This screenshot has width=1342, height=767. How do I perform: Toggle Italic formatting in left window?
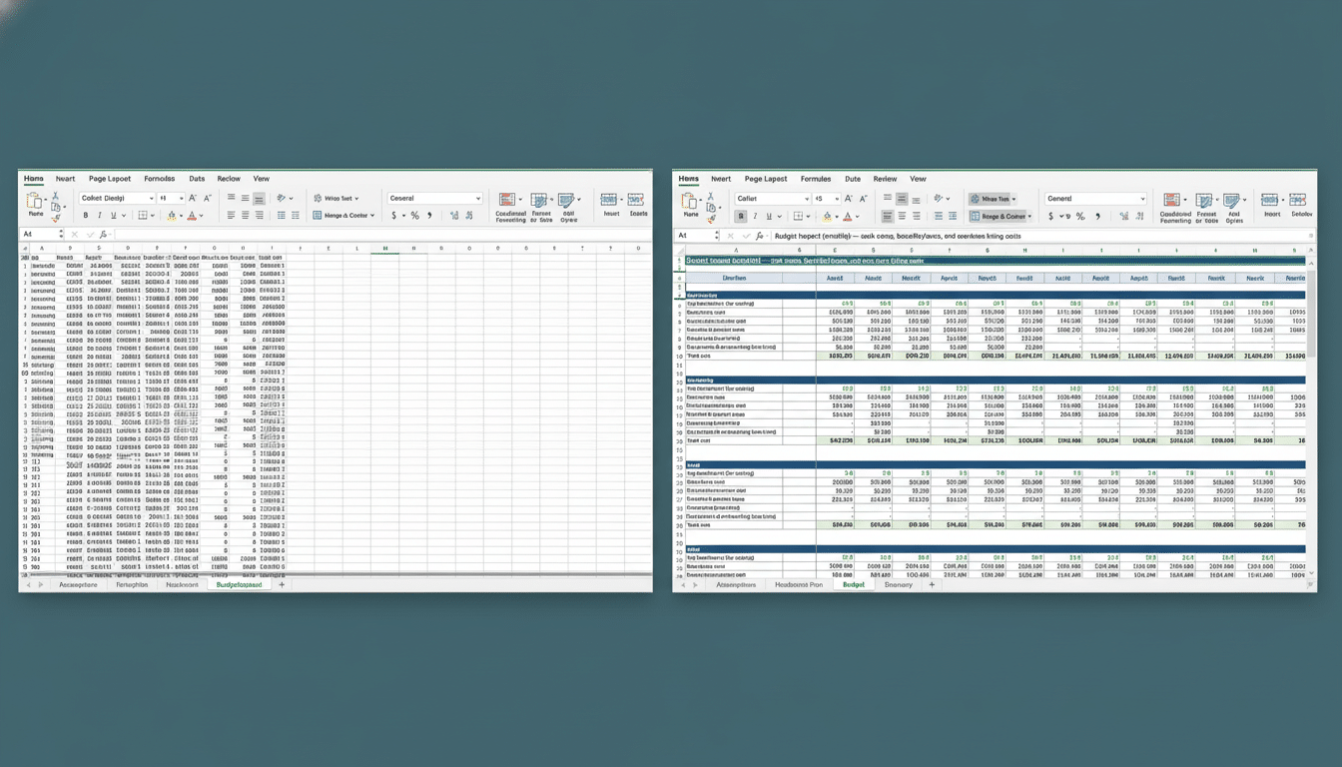[x=100, y=216]
